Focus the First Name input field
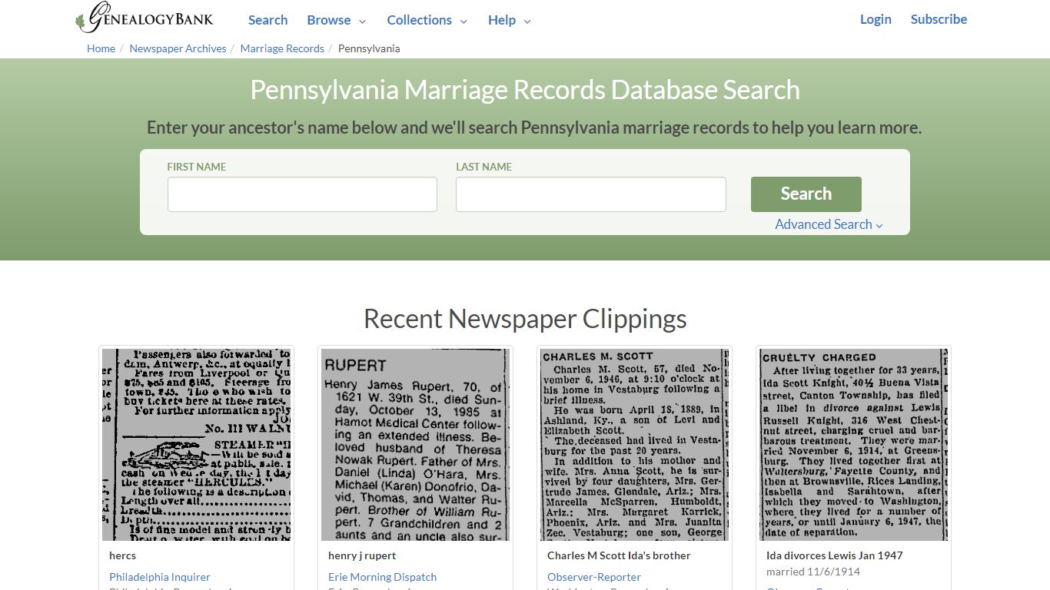 coord(302,194)
